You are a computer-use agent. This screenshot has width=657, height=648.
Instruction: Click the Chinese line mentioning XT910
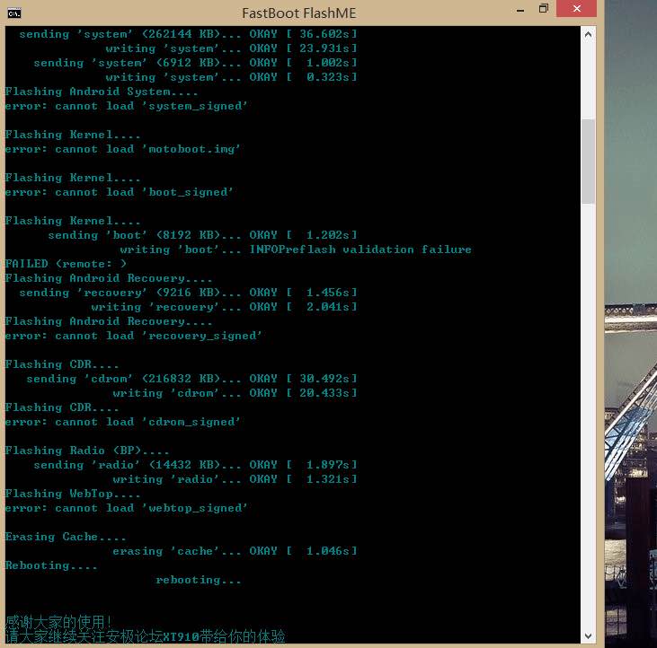[146, 636]
